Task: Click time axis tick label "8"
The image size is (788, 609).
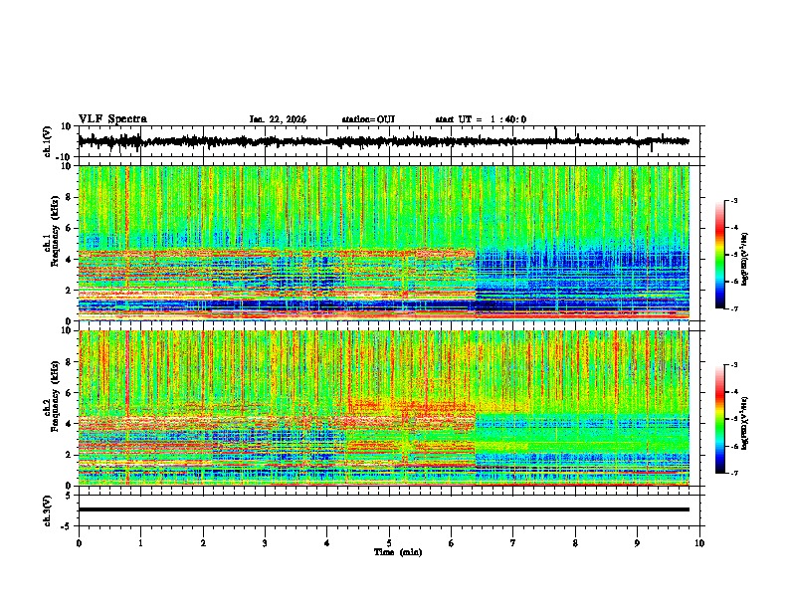Action: [575, 543]
